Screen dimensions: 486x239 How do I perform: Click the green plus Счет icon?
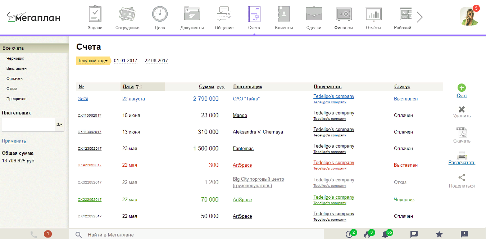tap(462, 88)
